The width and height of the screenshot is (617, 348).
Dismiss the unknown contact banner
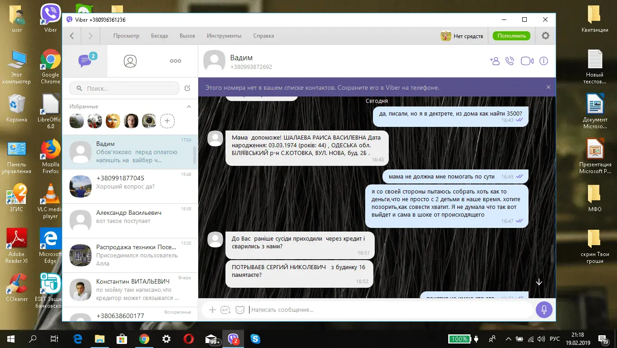point(548,87)
